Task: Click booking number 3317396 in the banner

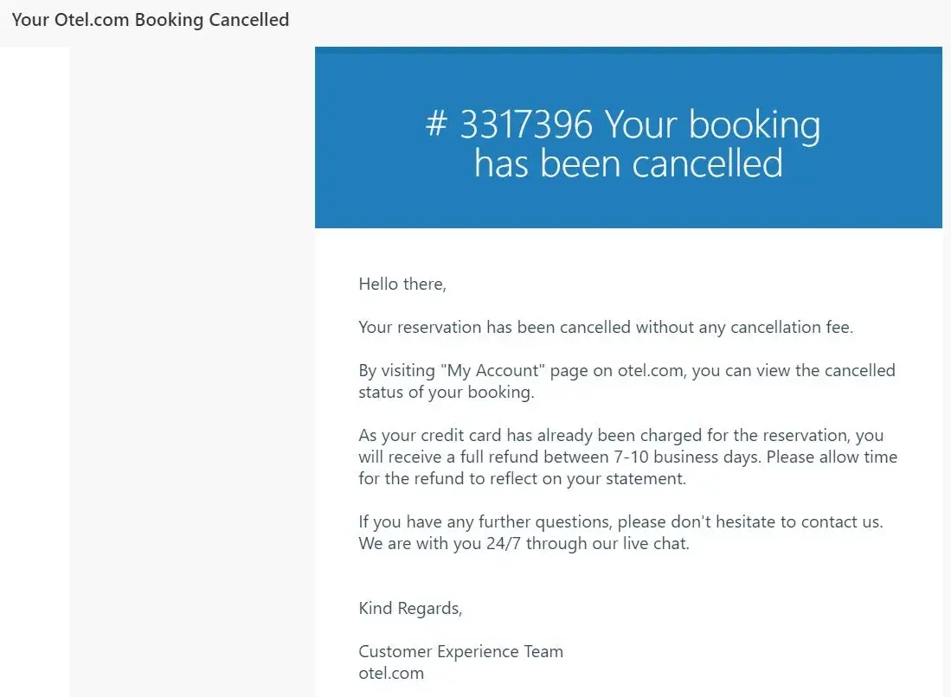Action: (525, 125)
